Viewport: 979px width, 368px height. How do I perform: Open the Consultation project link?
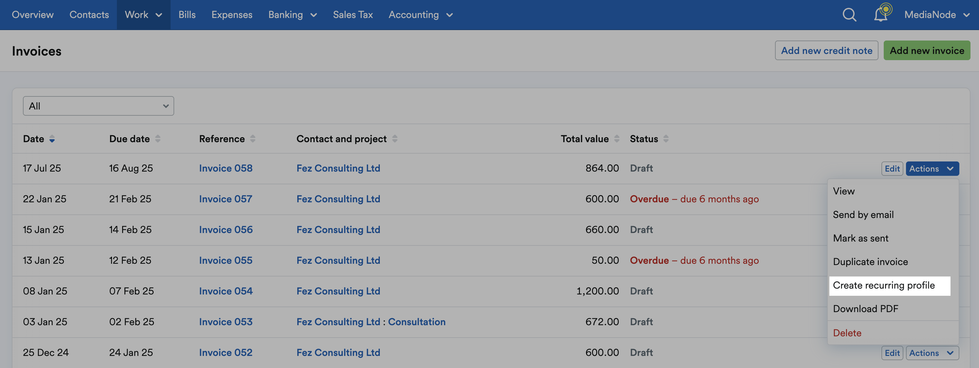(x=416, y=322)
